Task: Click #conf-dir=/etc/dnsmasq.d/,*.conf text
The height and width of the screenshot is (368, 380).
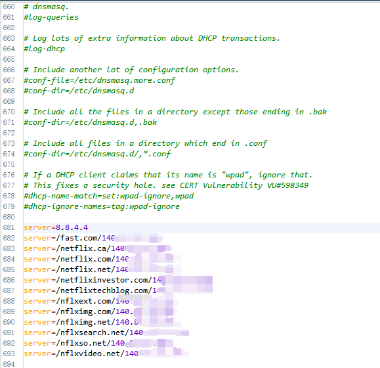Action: click(97, 154)
